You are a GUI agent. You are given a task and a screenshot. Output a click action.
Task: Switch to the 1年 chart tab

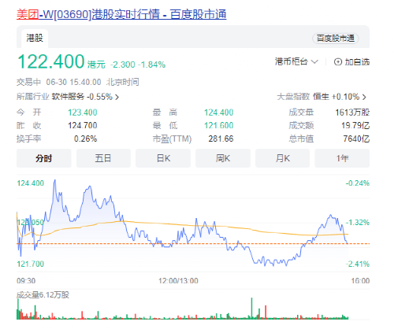[342, 158]
